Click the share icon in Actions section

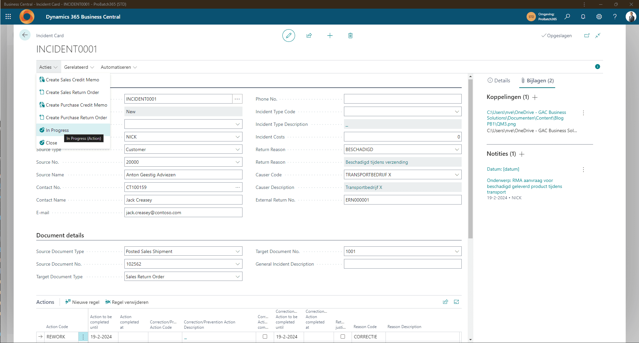point(445,302)
